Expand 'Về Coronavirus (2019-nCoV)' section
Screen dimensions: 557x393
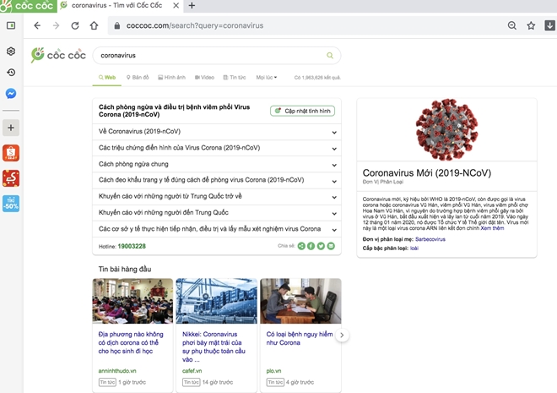pos(217,132)
